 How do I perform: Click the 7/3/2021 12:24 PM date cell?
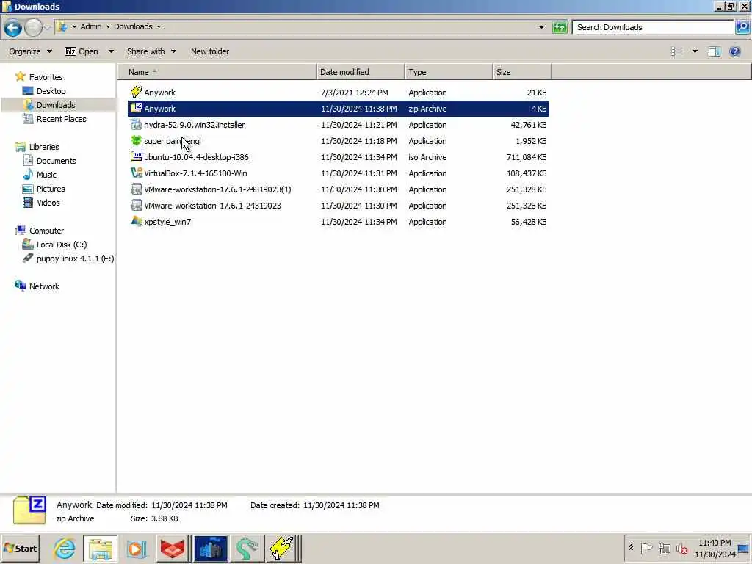coord(355,93)
